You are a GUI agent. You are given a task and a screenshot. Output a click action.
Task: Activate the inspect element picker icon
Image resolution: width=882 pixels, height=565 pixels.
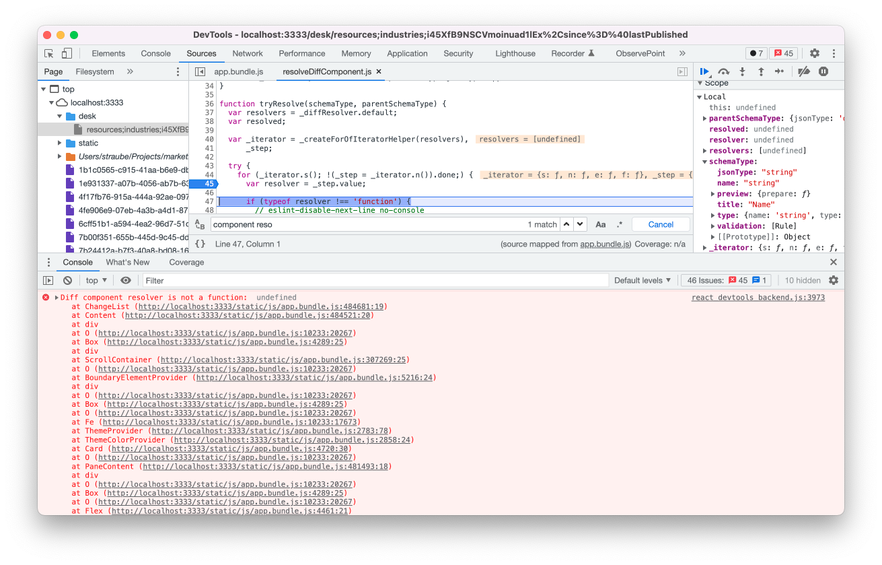click(x=49, y=53)
